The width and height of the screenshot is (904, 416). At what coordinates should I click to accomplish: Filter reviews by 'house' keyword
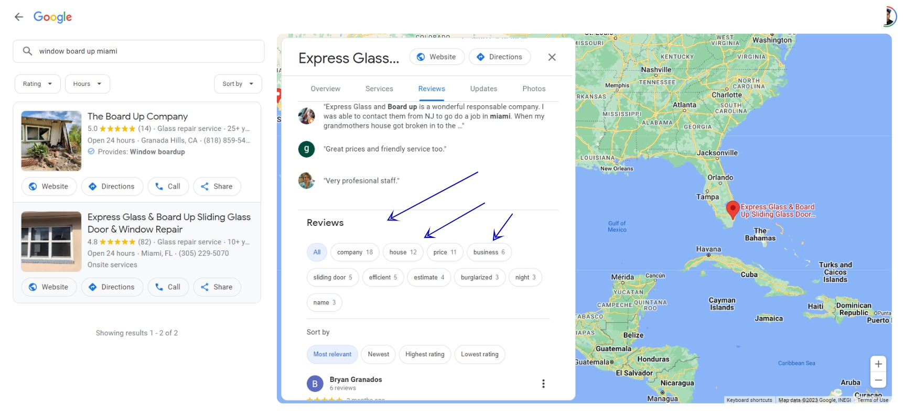[403, 253]
